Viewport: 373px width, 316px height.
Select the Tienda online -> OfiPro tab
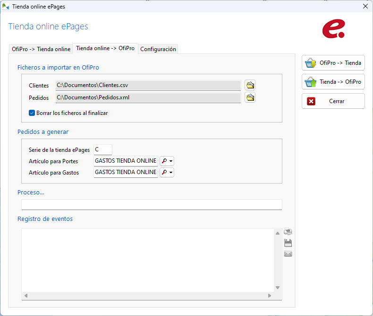click(x=105, y=48)
